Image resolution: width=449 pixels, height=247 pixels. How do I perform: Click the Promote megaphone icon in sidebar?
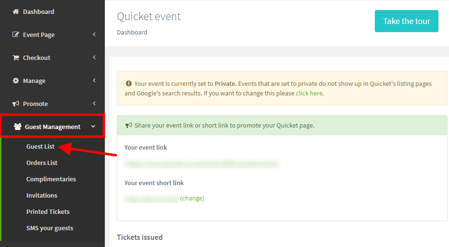coord(16,104)
